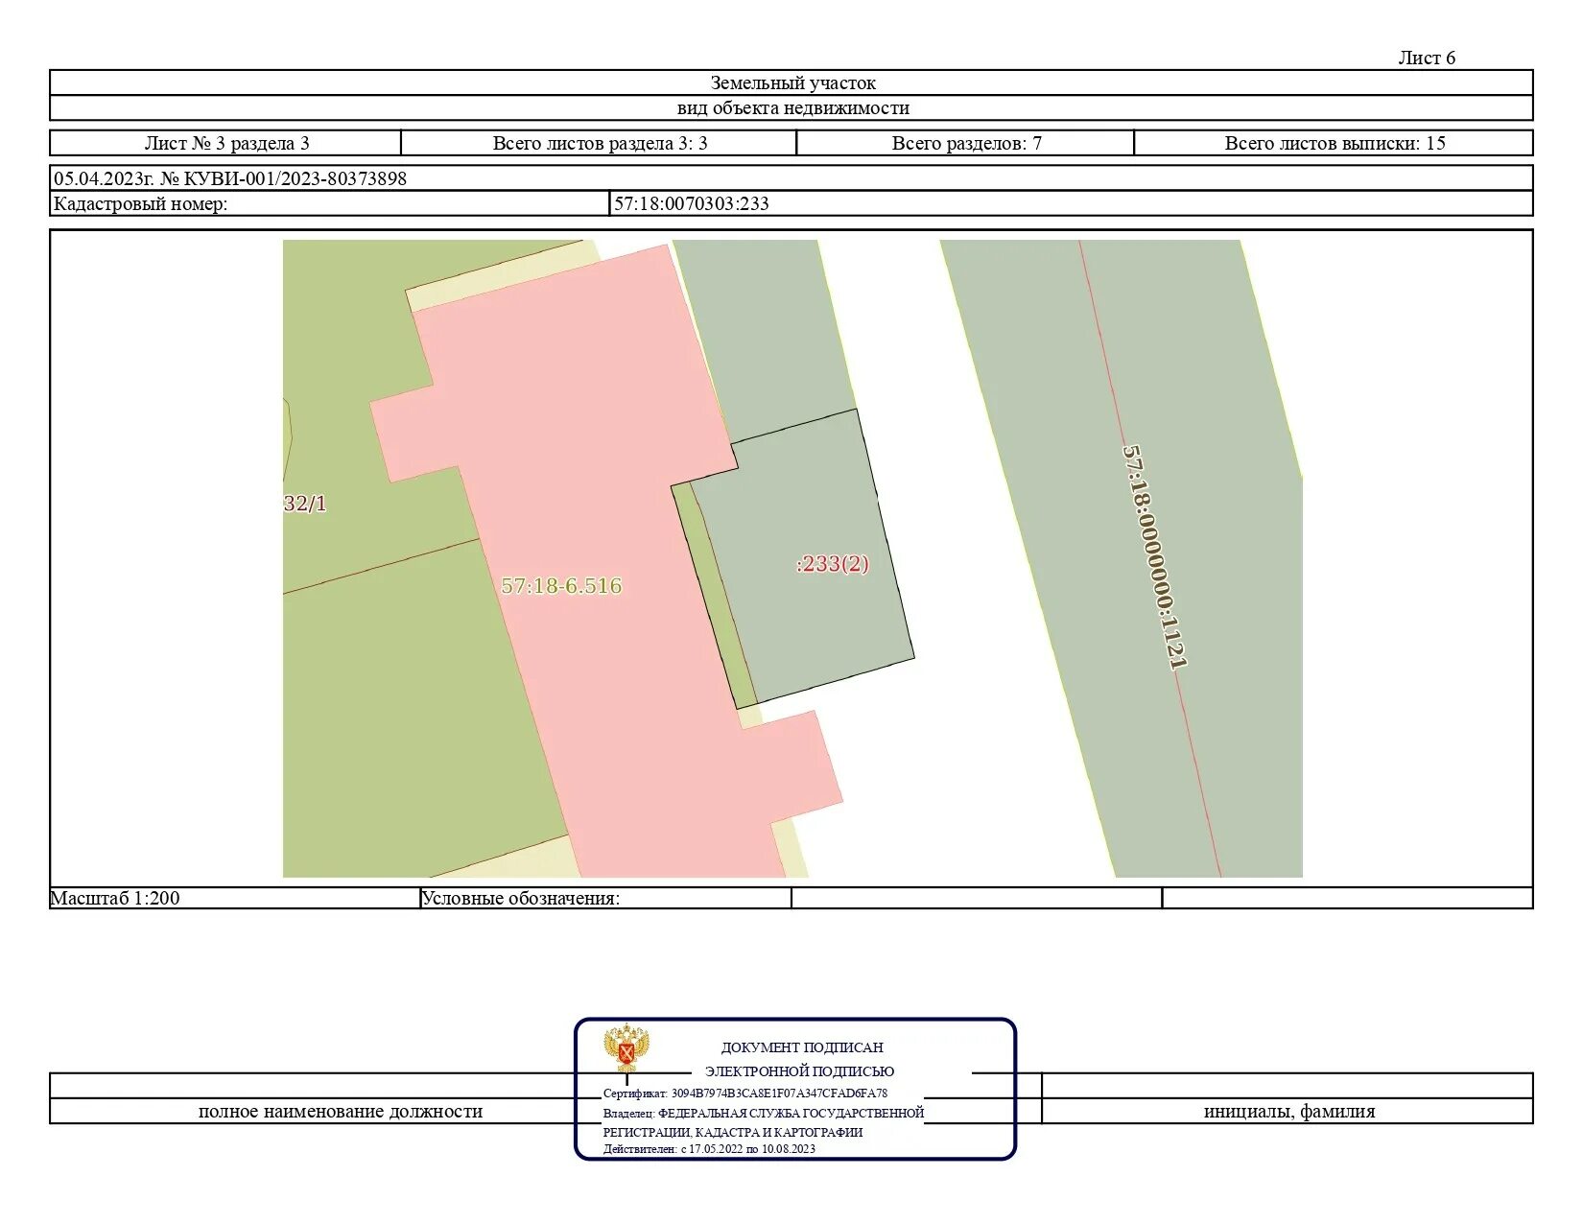Click 'Всего листов выписки: 15' cell
1583x1223 pixels.
[x=1335, y=143]
